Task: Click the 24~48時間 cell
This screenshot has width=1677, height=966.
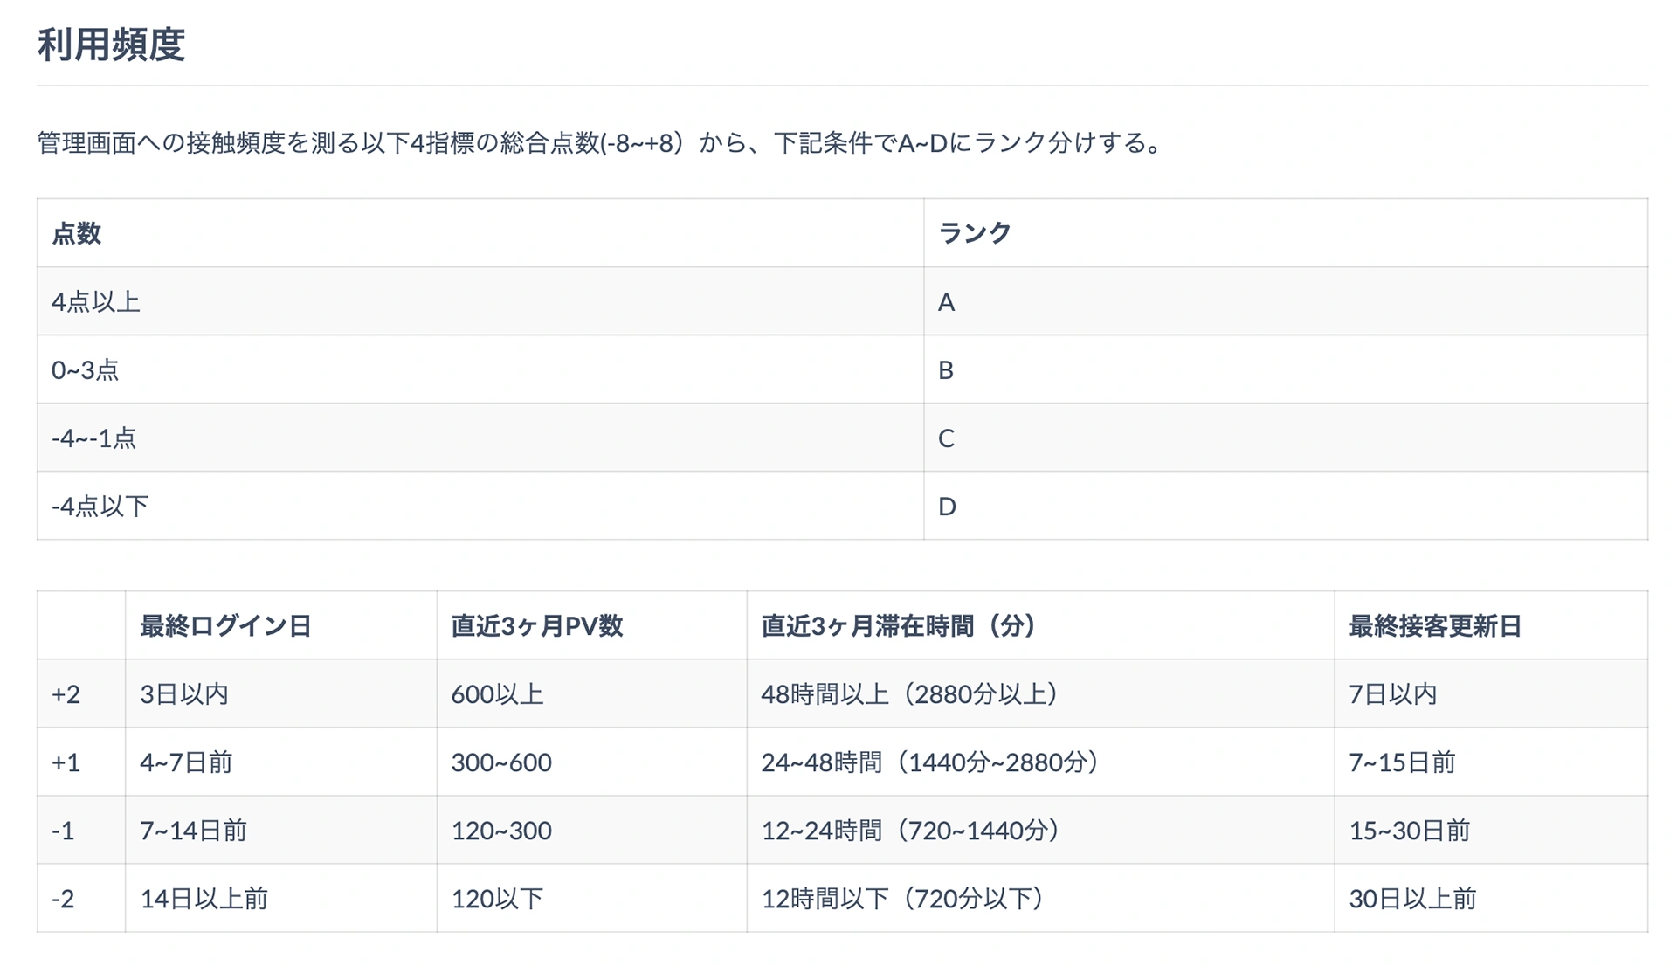Action: [1040, 762]
